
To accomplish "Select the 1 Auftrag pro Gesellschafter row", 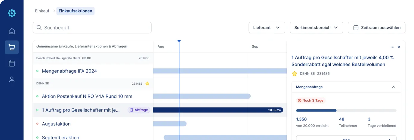I will (x=93, y=110).
